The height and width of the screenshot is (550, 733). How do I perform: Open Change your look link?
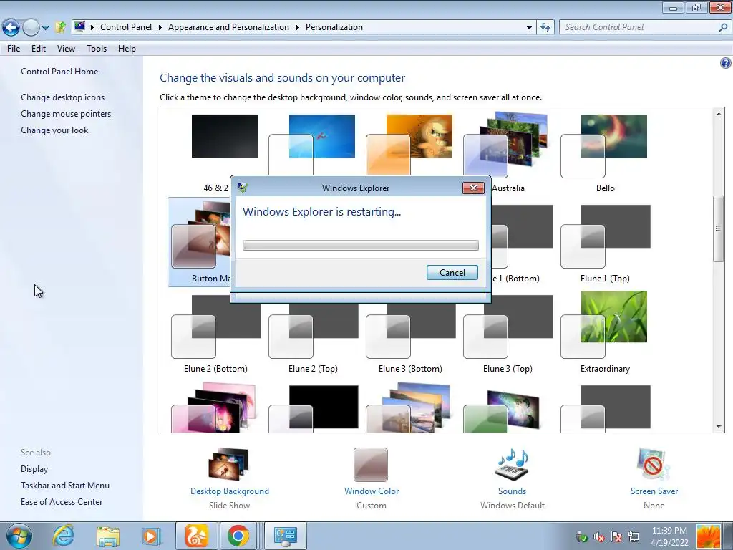(x=54, y=130)
